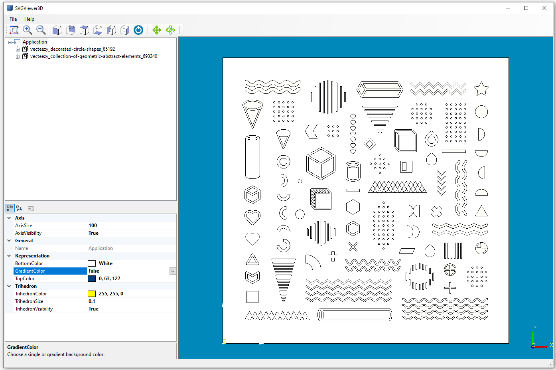Image resolution: width=556 pixels, height=370 pixels.
Task: Open the GradientColor dropdown arrow
Action: (x=173, y=271)
